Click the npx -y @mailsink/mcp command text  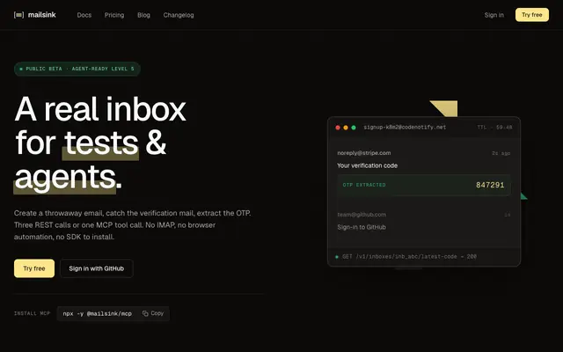pos(98,313)
